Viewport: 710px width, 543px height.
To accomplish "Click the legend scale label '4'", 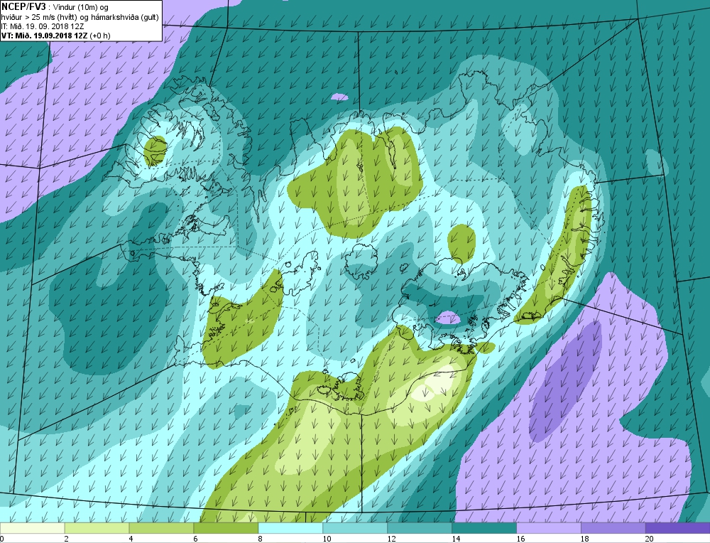I will click(x=131, y=539).
